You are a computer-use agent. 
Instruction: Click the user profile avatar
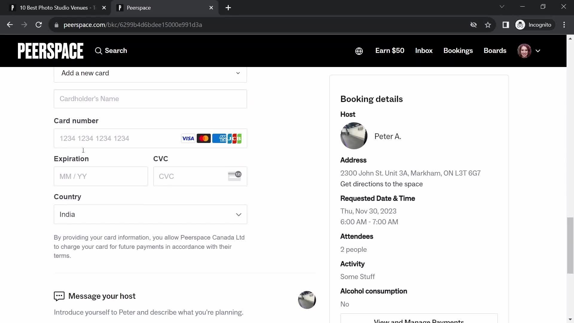pyautogui.click(x=524, y=51)
